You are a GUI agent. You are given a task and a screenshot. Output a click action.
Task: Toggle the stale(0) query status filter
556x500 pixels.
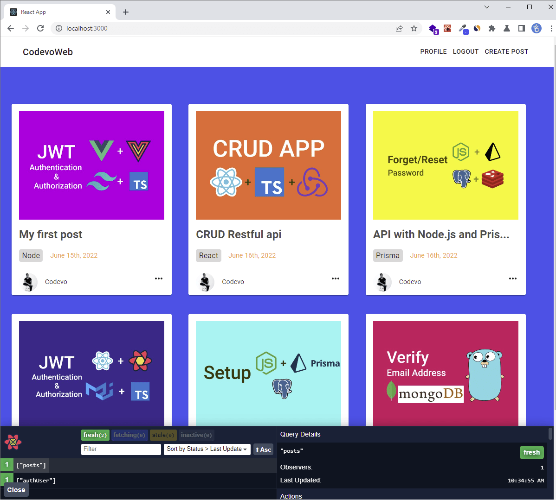pyautogui.click(x=163, y=435)
